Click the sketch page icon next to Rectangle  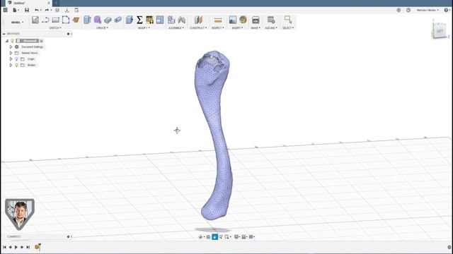click(66, 20)
